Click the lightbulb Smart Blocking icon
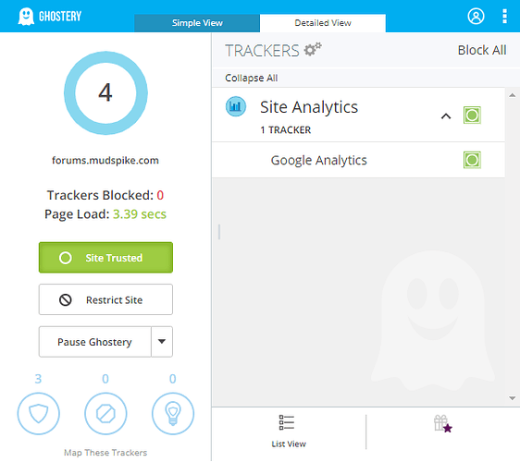520x462 pixels. 173,413
